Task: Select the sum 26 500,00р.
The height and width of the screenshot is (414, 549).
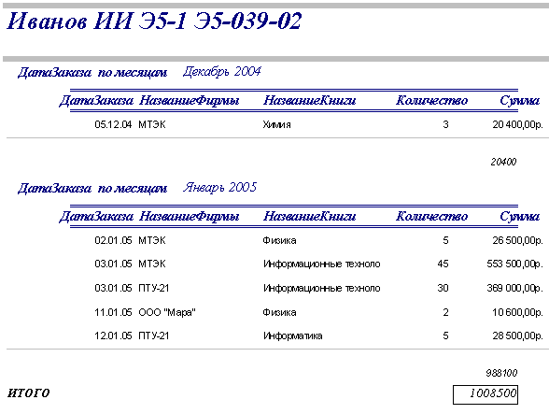Action: click(517, 240)
